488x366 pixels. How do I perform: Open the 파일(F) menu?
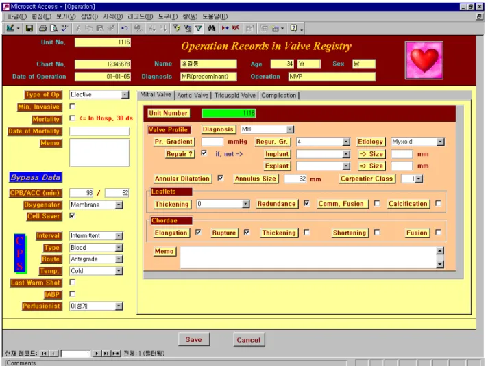pos(17,16)
